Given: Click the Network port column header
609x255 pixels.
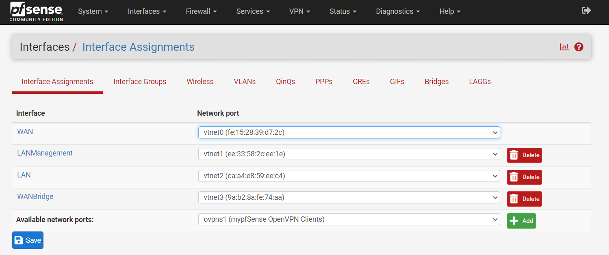Looking at the screenshot, I should [x=218, y=113].
